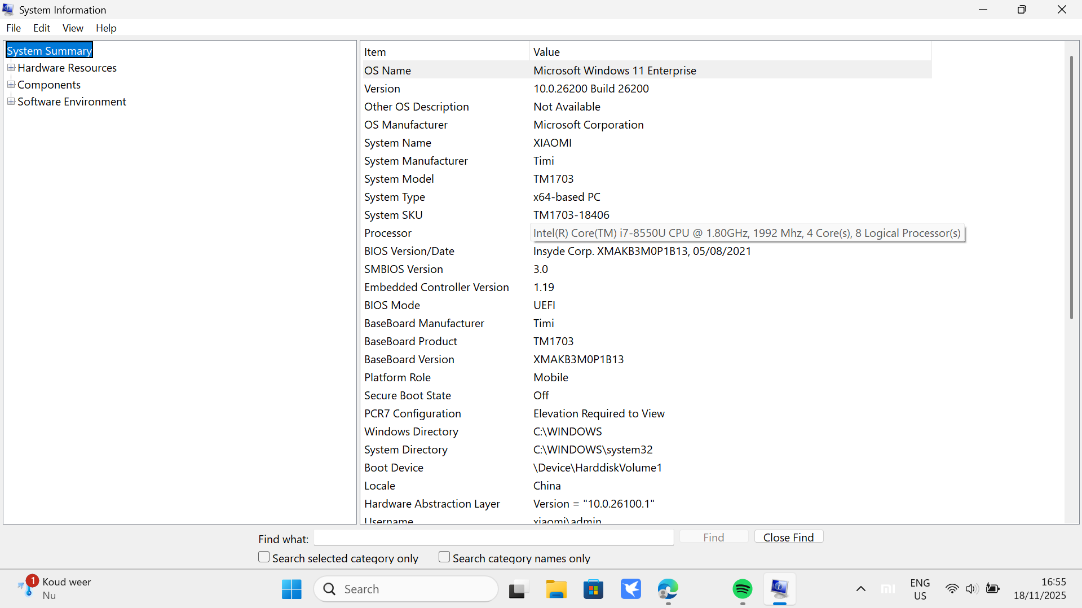
Task: Open File Explorer from the taskbar
Action: point(556,589)
